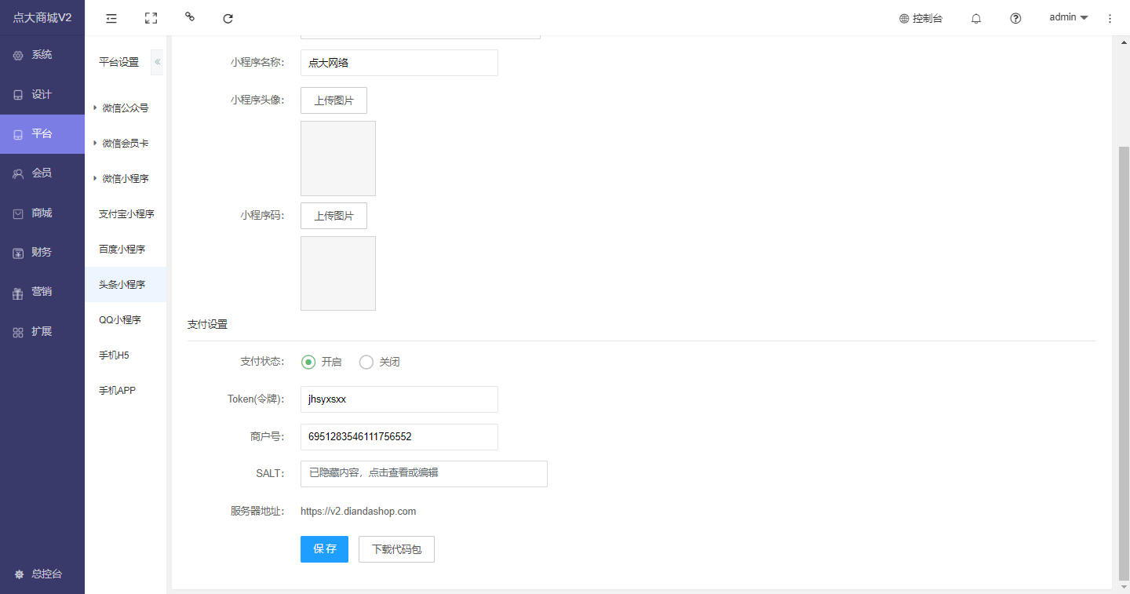Toggle fullscreen mode icon in top bar

click(x=151, y=18)
